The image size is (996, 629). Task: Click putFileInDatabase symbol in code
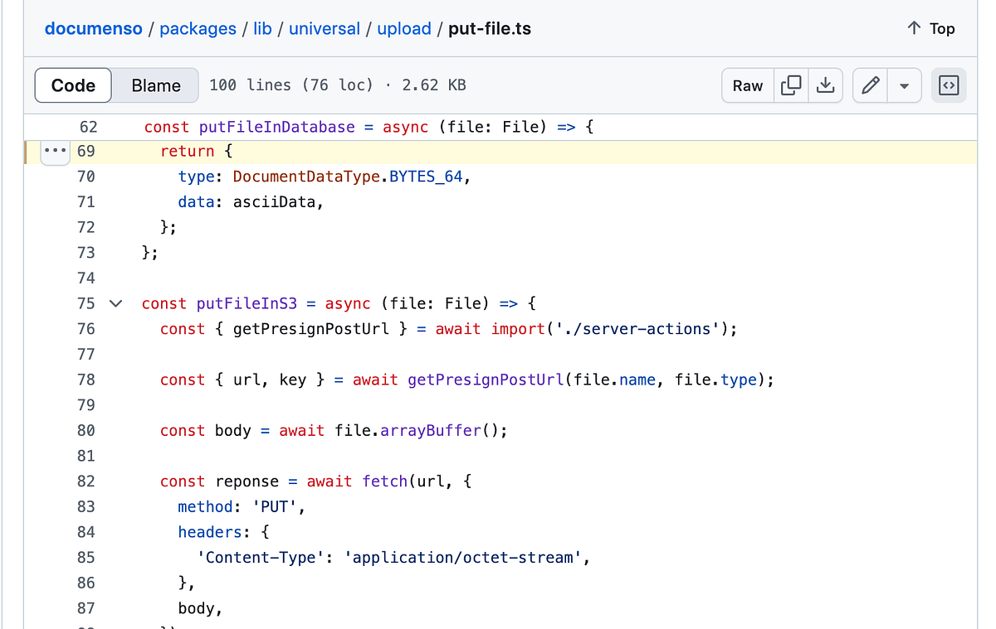pyautogui.click(x=276, y=127)
